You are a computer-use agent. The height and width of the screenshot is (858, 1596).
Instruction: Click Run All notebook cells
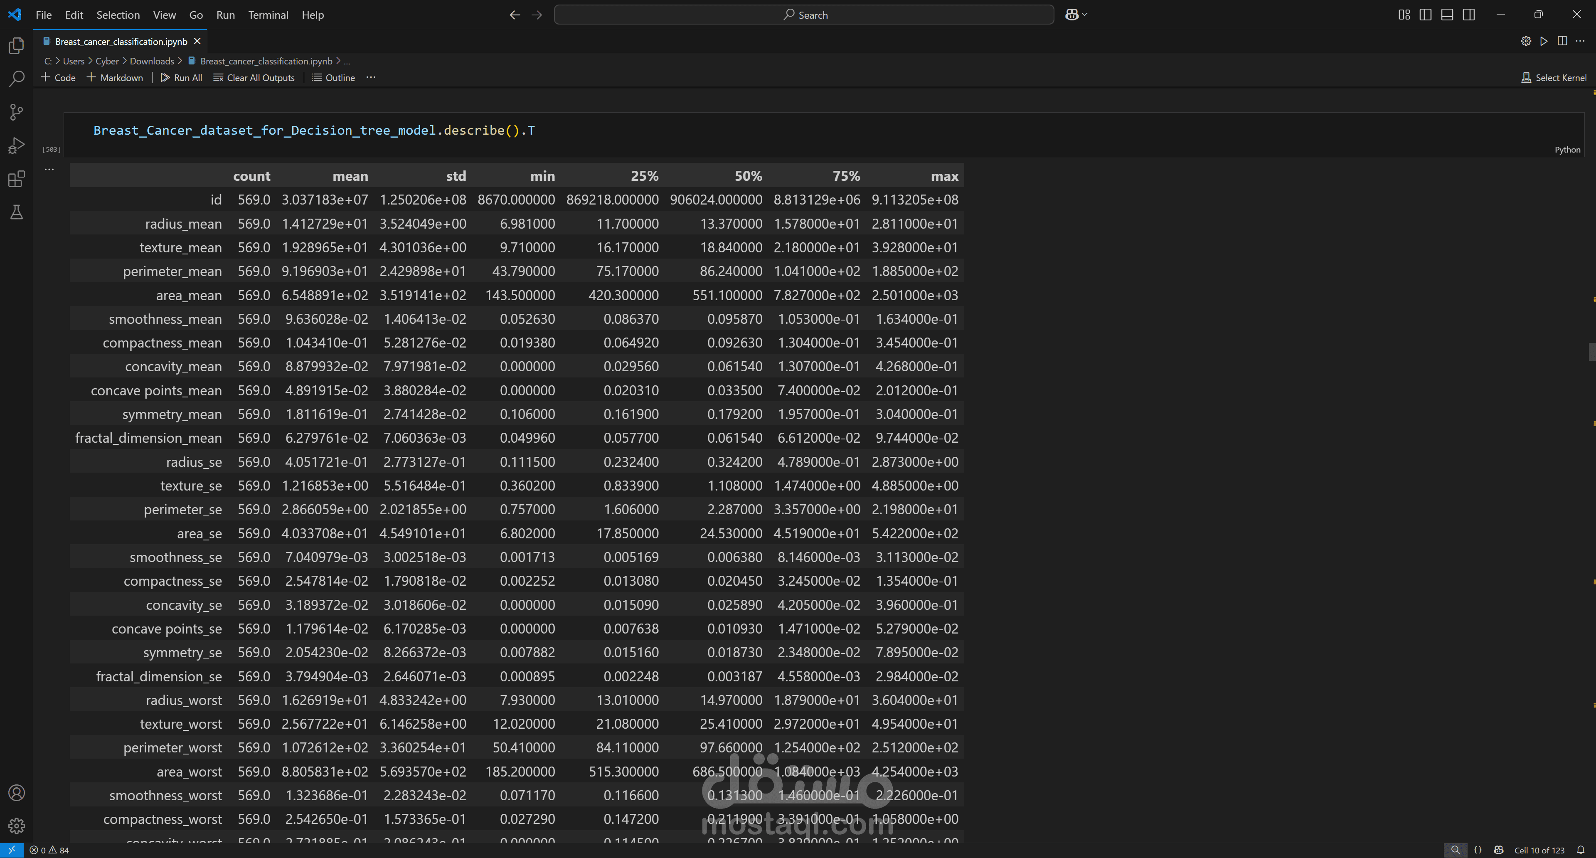[x=181, y=77]
